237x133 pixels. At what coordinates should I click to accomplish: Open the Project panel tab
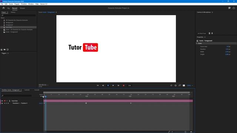click(x=4, y=12)
